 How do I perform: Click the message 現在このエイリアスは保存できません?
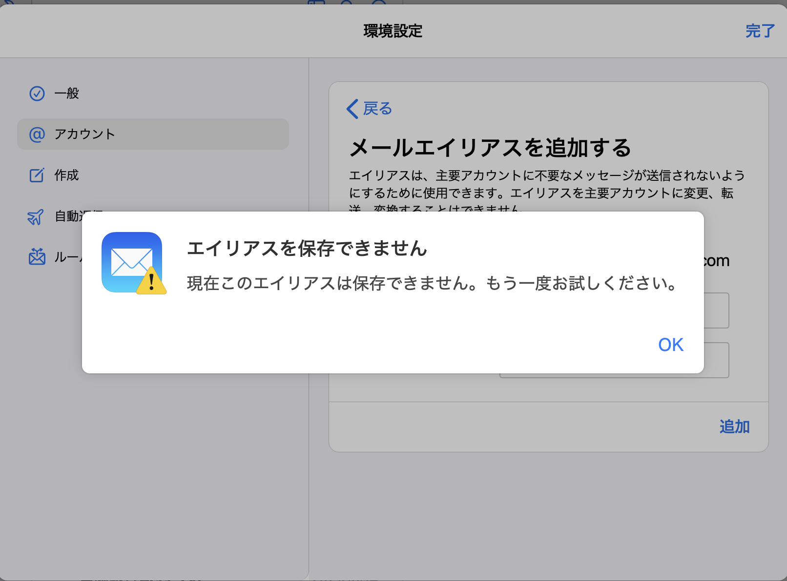(432, 283)
